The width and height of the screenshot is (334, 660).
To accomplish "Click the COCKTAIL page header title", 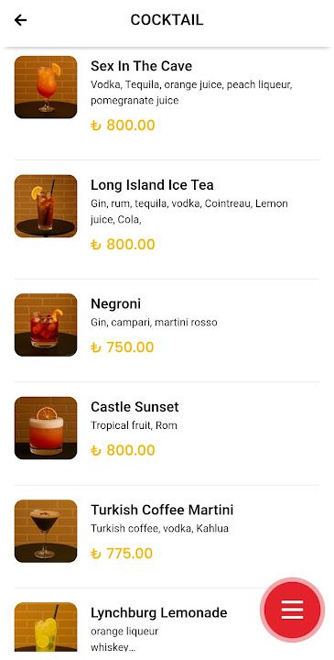I will coord(167,20).
